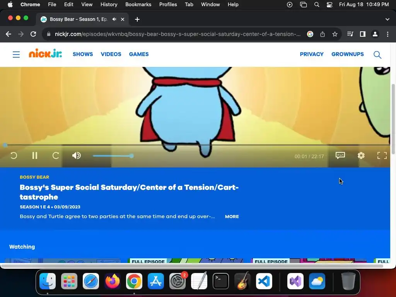Click the vertical page scrollbar
396x297 pixels.
click(x=393, y=119)
